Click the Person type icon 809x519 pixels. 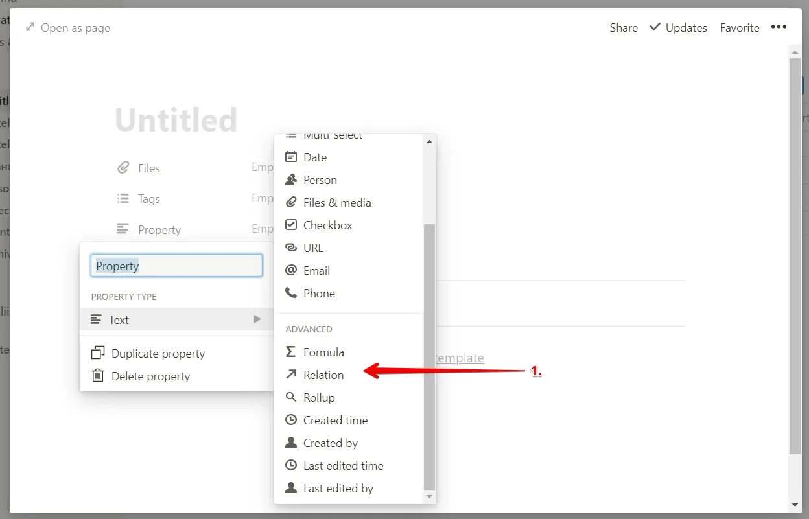291,179
